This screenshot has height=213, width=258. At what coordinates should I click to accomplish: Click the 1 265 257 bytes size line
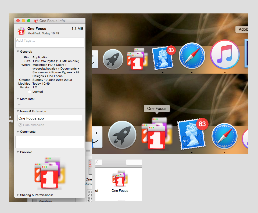tap(56, 61)
